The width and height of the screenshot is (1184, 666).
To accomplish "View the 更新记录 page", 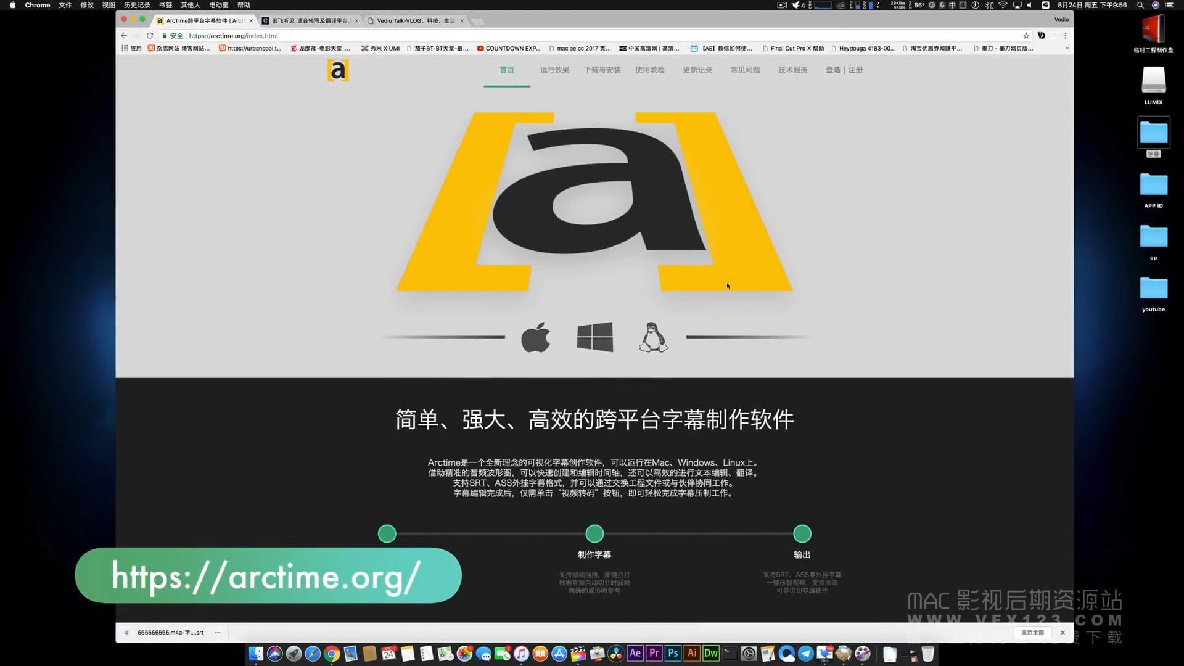I will point(697,70).
